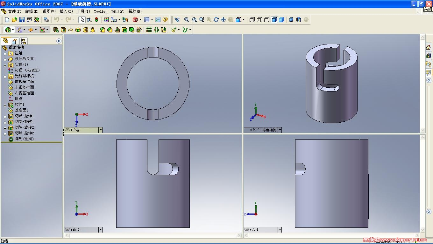
Task: Click the Circular Pattern toolbar icon
Action: [x=156, y=30]
